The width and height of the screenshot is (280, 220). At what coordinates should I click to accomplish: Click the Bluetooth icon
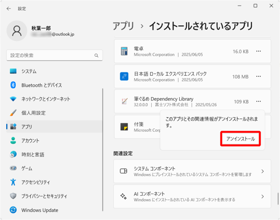tap(13, 85)
